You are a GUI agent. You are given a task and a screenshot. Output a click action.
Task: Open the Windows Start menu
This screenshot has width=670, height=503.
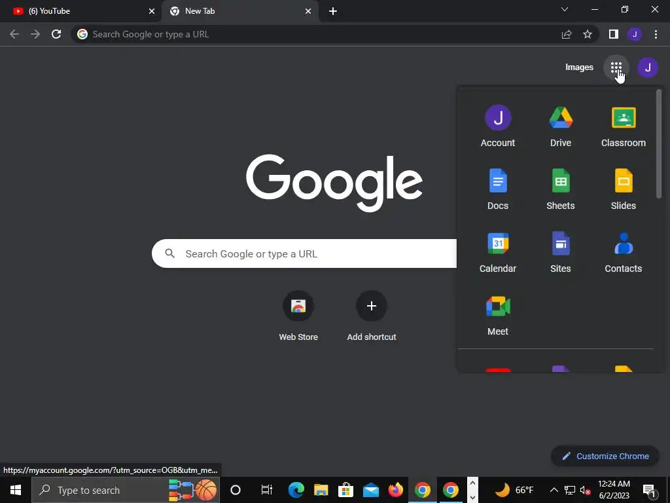(x=16, y=490)
